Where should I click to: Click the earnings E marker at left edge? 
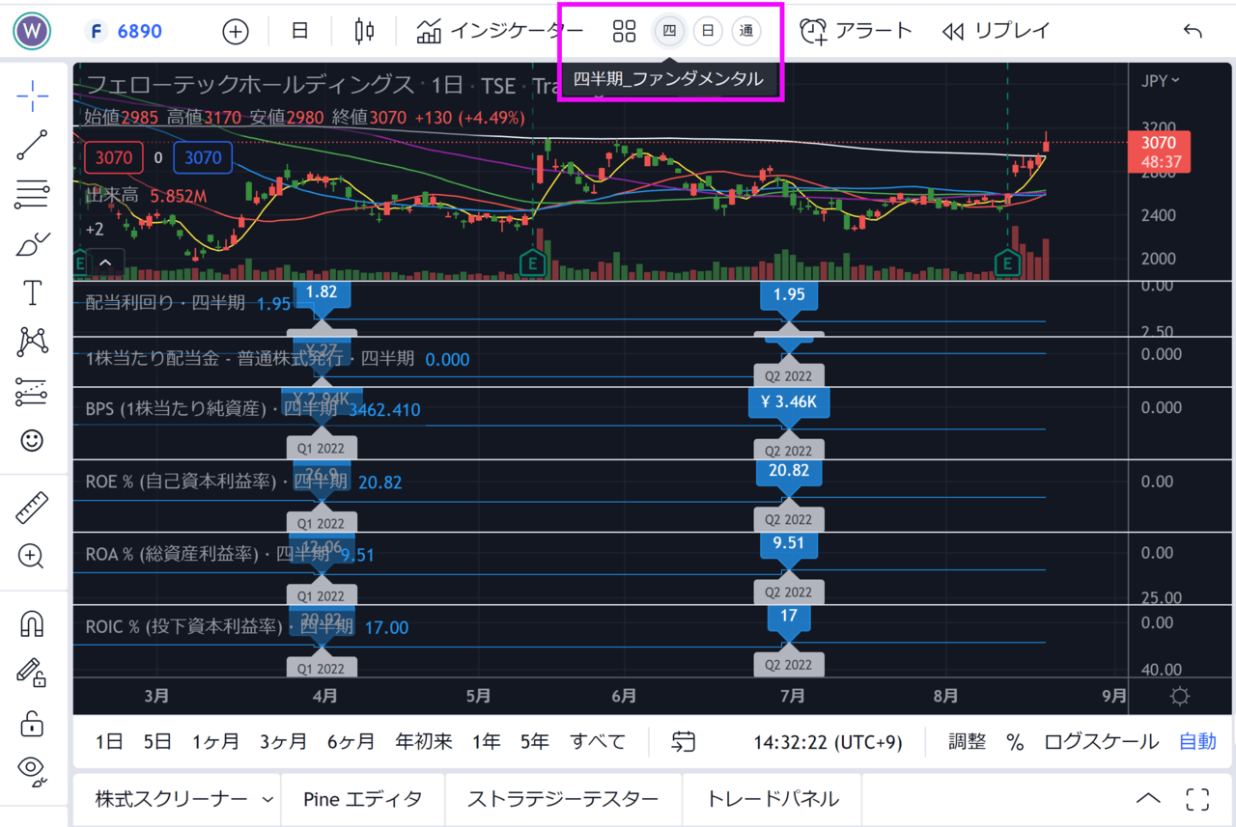[x=80, y=262]
